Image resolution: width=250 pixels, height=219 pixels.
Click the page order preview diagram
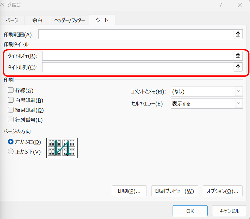[62, 148]
